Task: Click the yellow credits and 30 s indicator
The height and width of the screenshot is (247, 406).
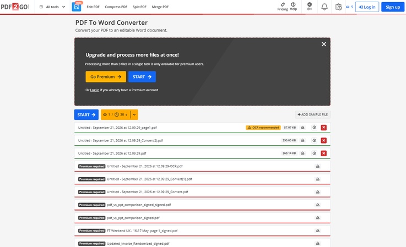Action: [x=116, y=114]
